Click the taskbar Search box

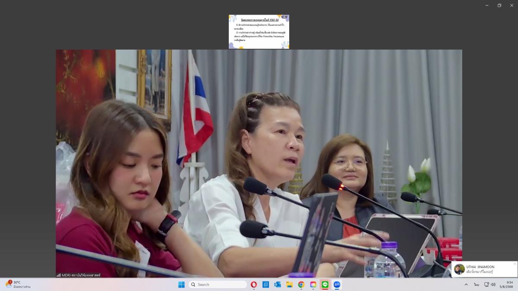[x=218, y=285]
